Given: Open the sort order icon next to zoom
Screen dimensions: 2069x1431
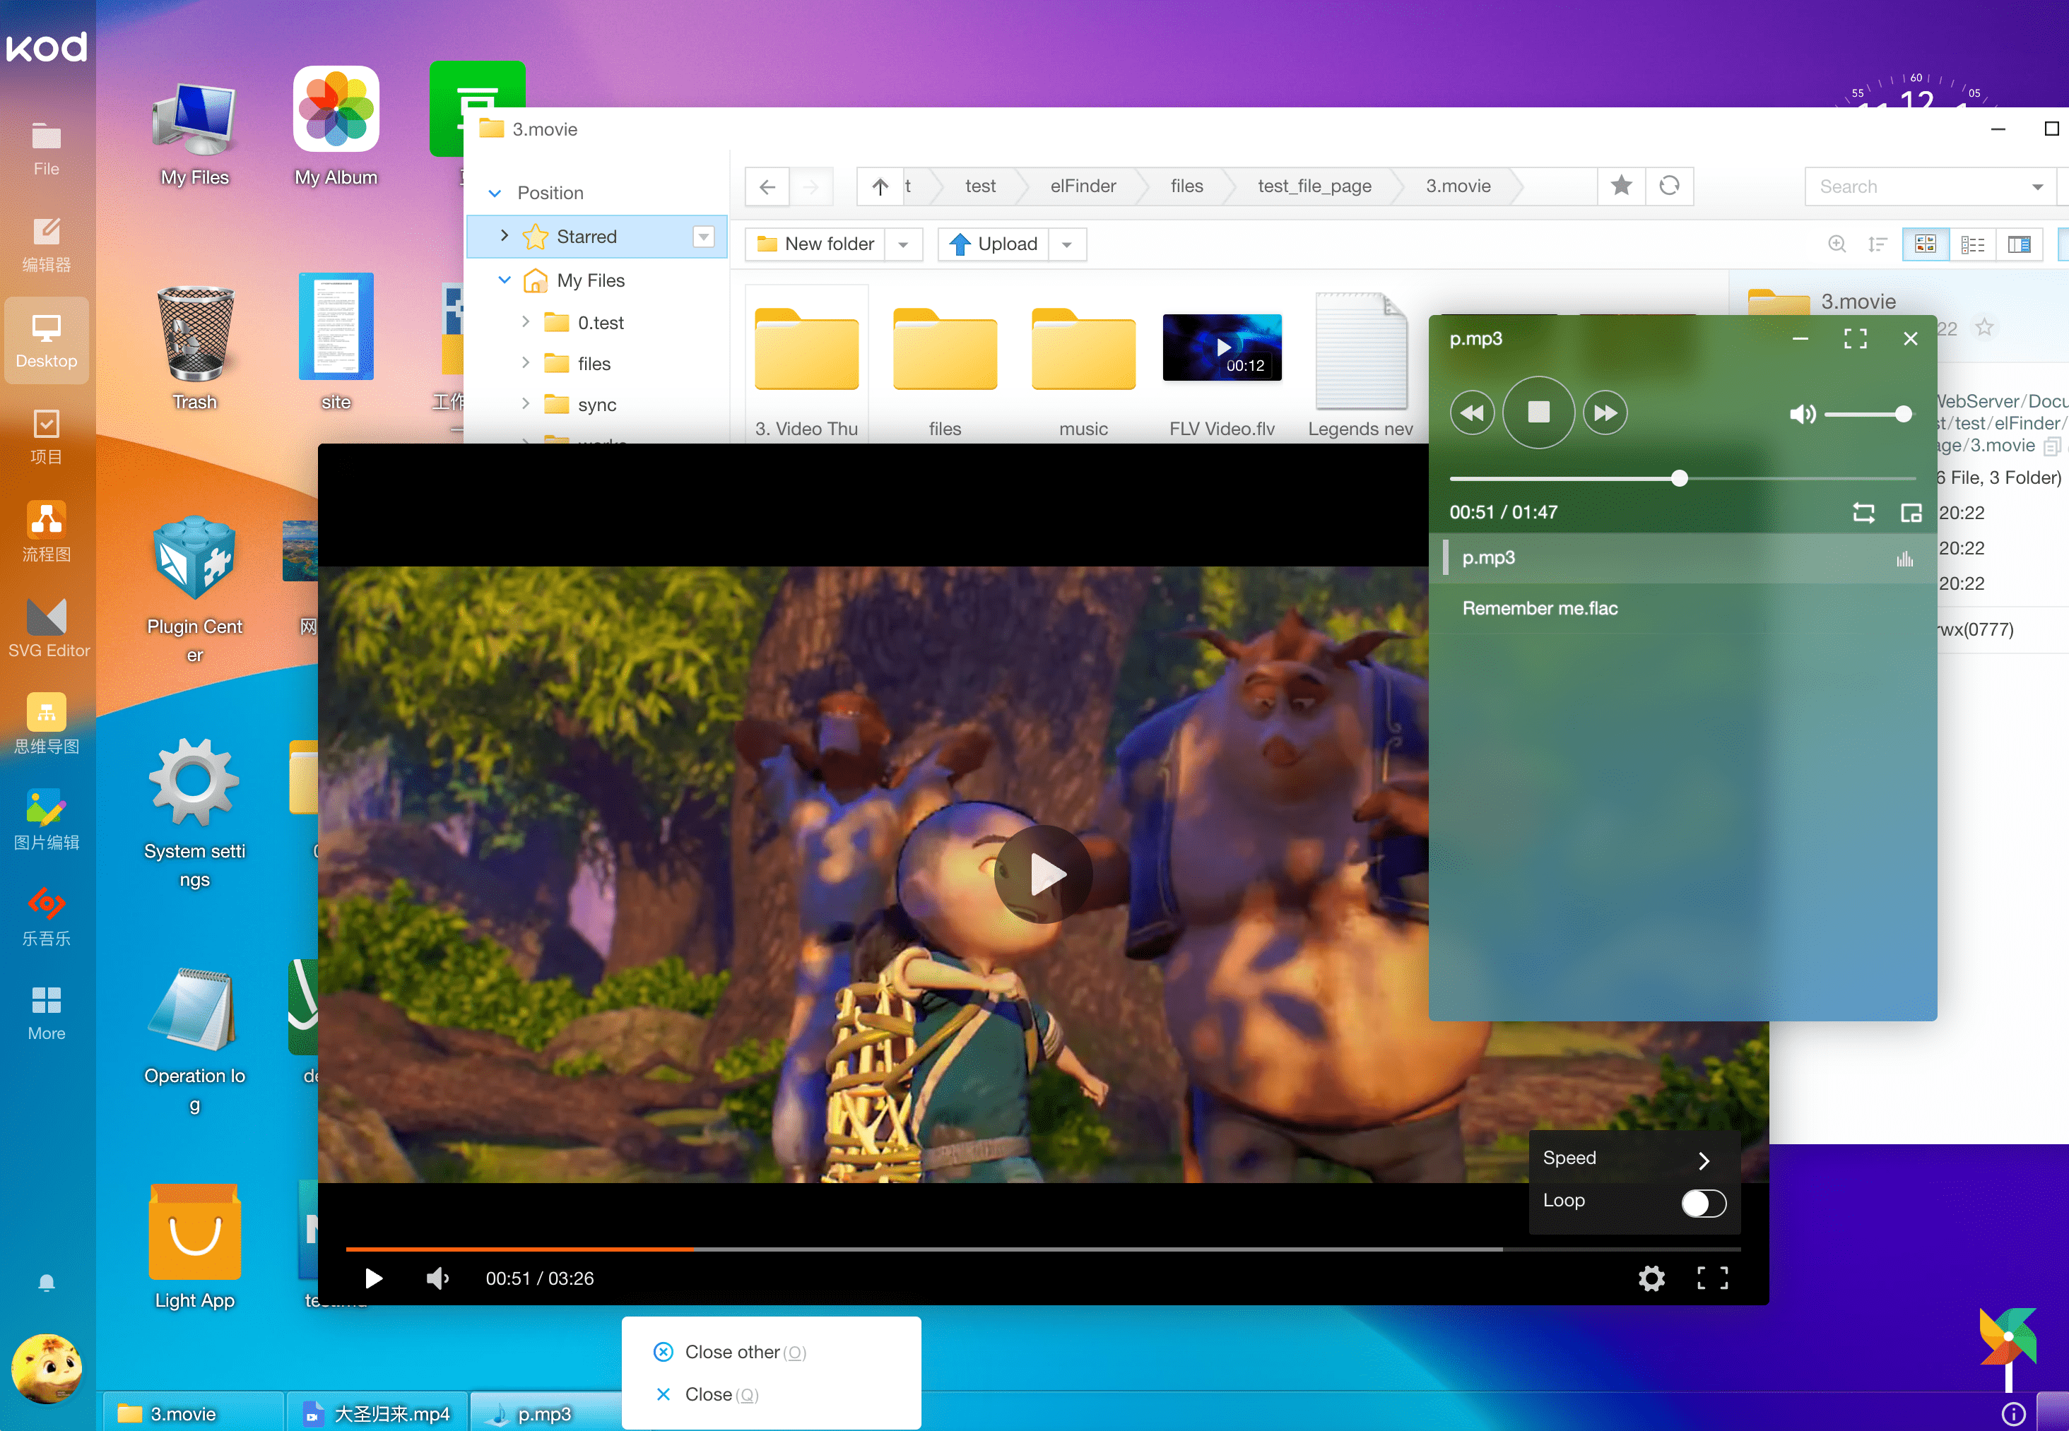Looking at the screenshot, I should coord(1878,244).
